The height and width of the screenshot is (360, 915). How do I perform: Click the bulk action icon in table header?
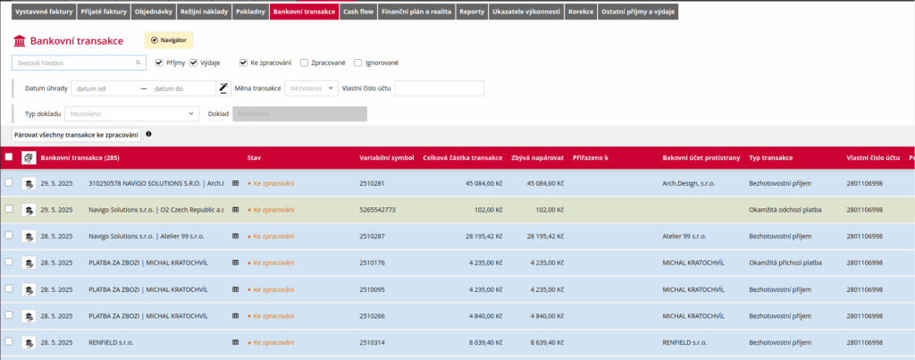[x=27, y=157]
